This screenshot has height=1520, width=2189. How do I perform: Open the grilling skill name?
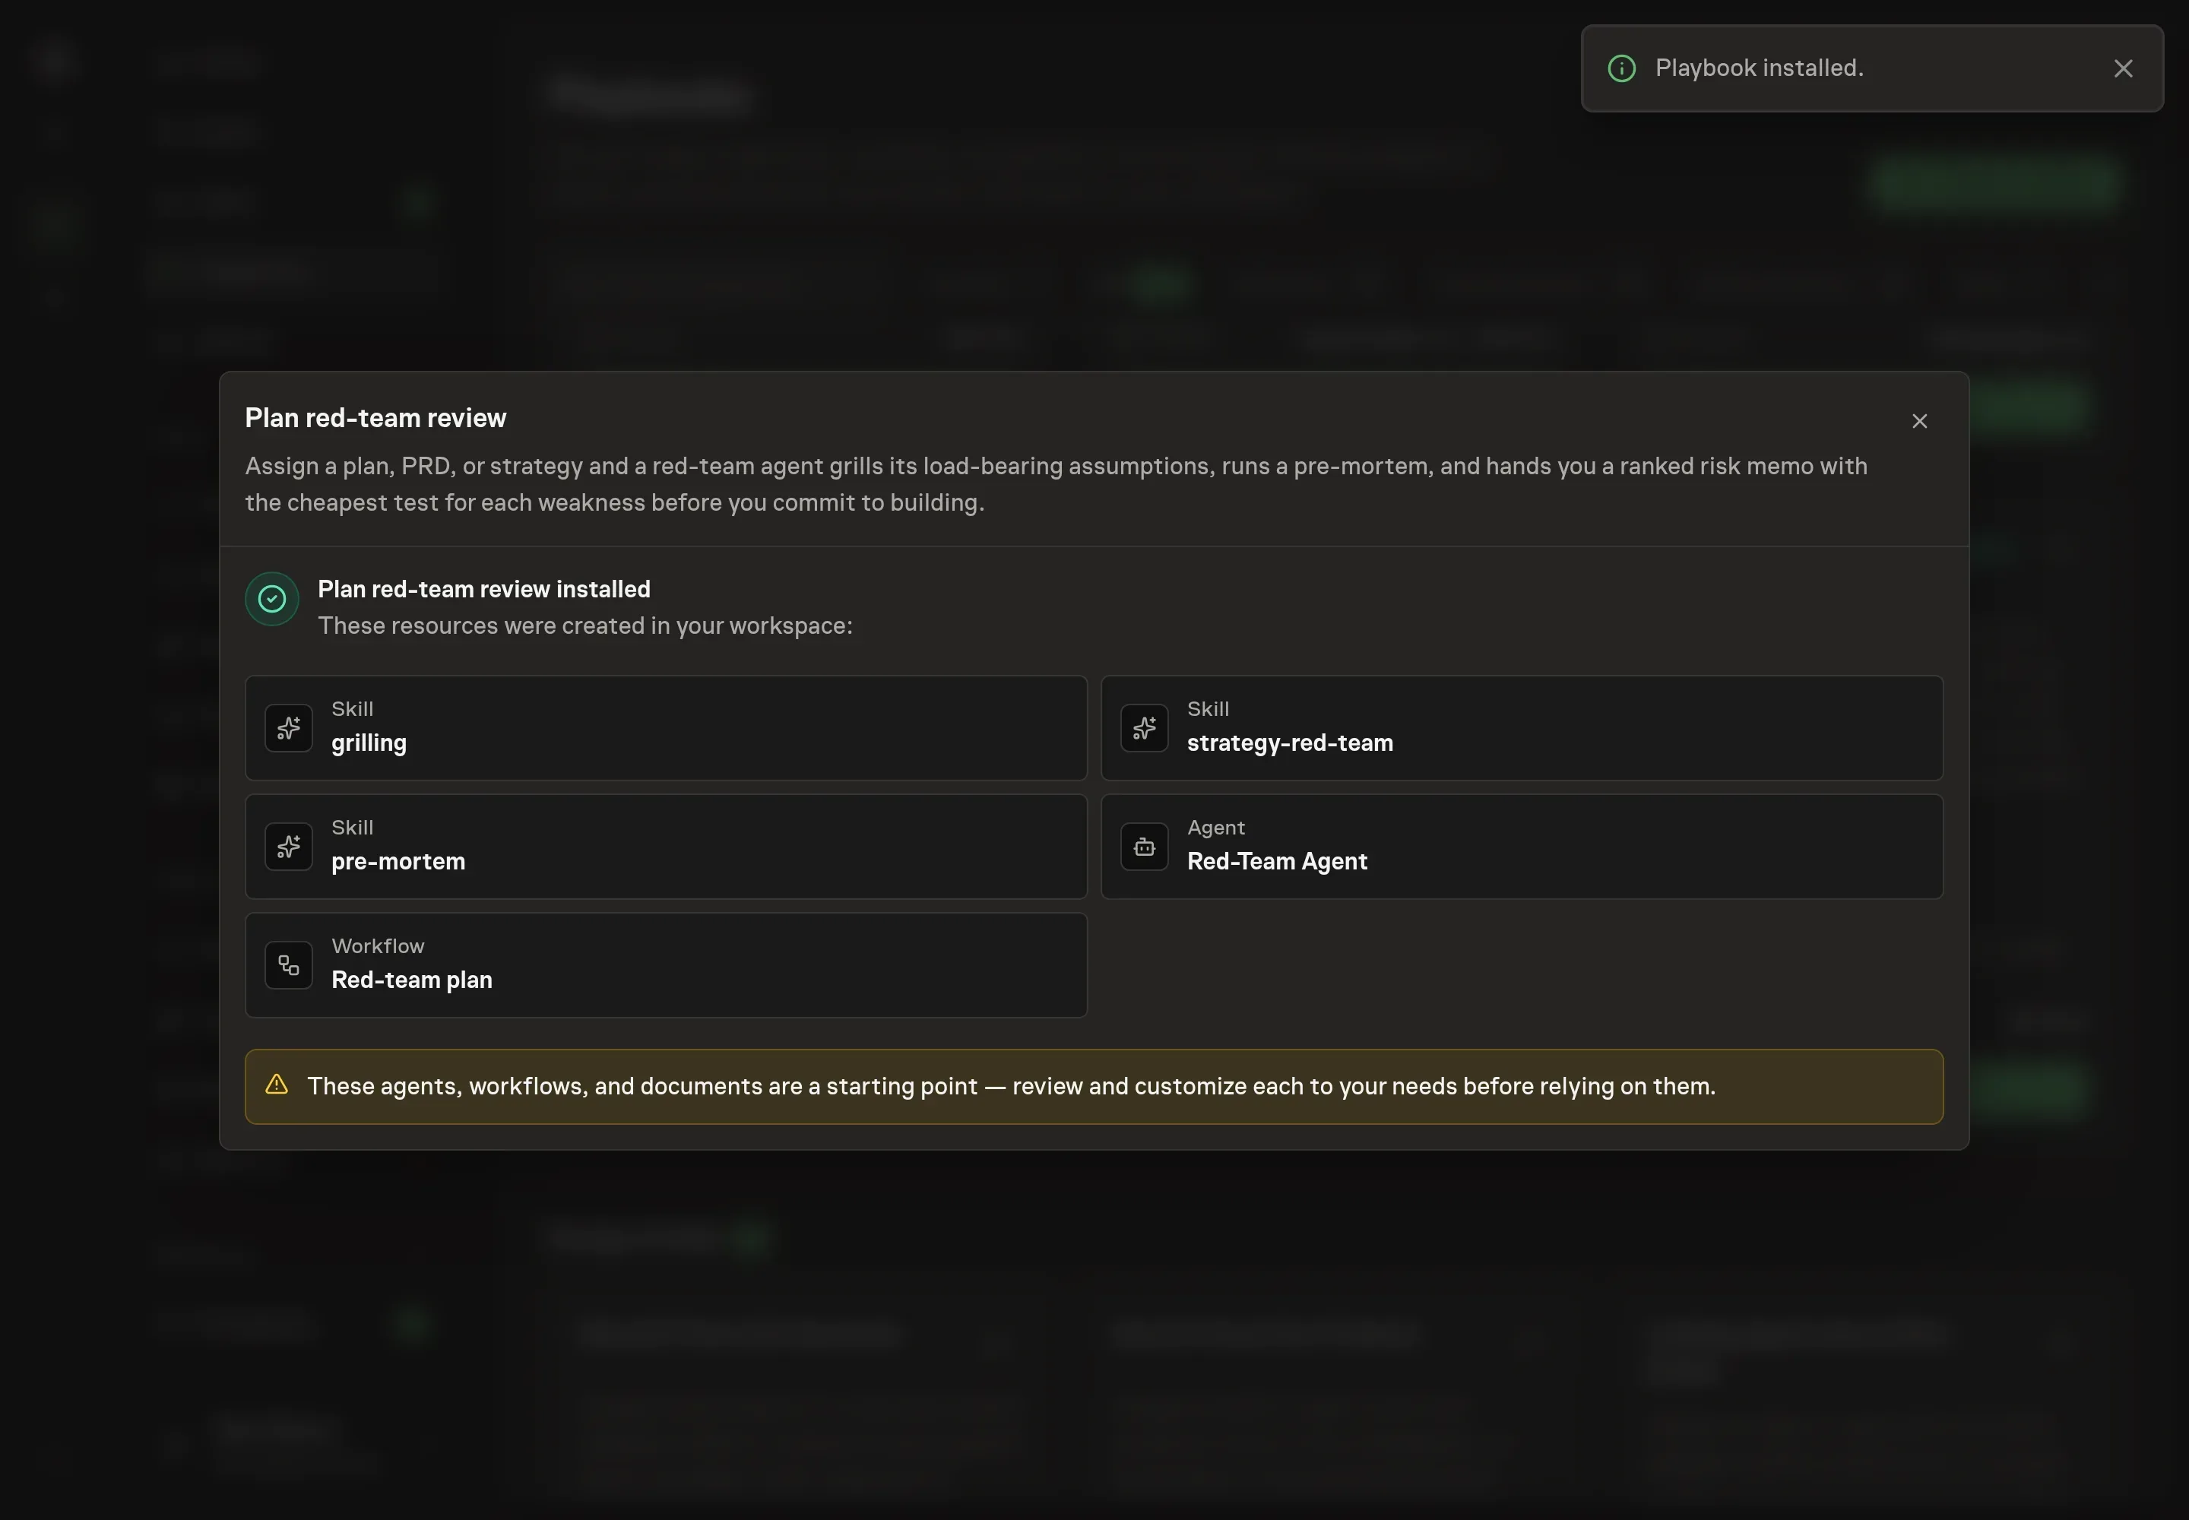(369, 743)
